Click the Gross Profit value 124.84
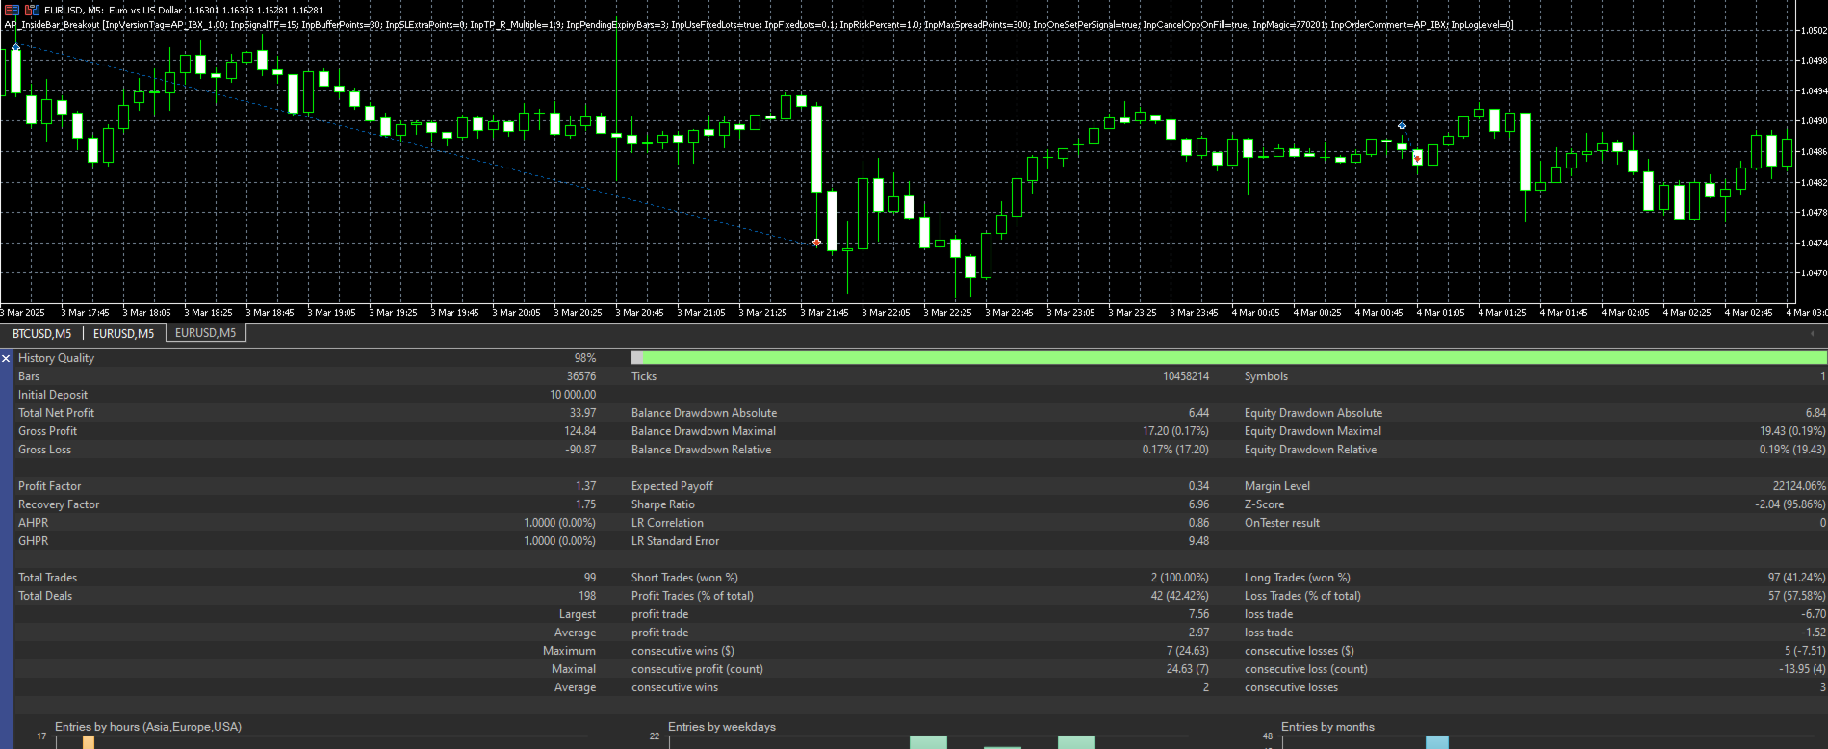This screenshot has height=749, width=1828. (x=580, y=431)
